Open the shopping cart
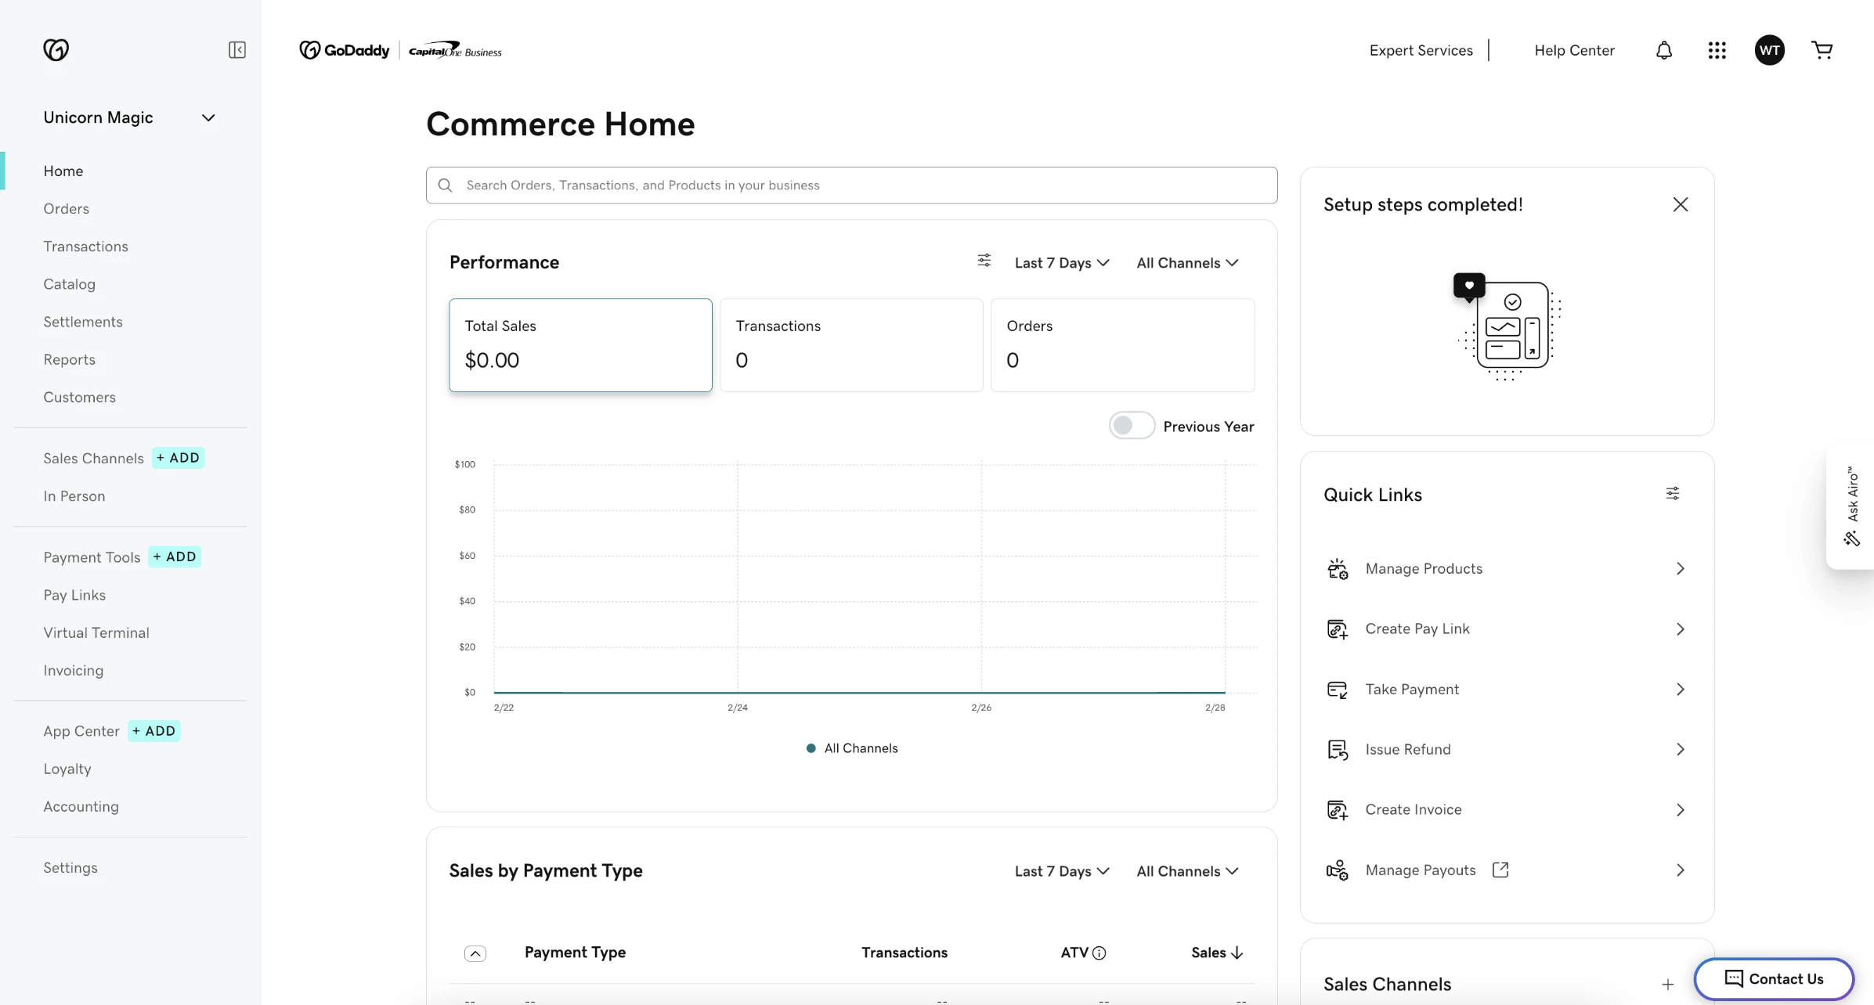1874x1005 pixels. click(x=1822, y=50)
